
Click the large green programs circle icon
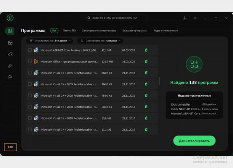pyautogui.click(x=194, y=64)
